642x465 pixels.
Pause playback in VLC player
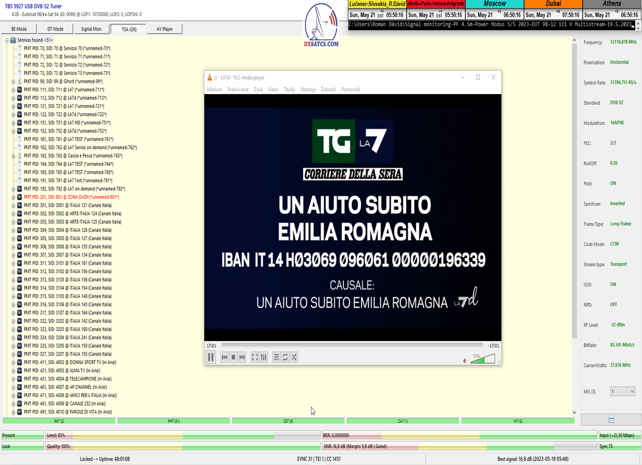coord(211,357)
